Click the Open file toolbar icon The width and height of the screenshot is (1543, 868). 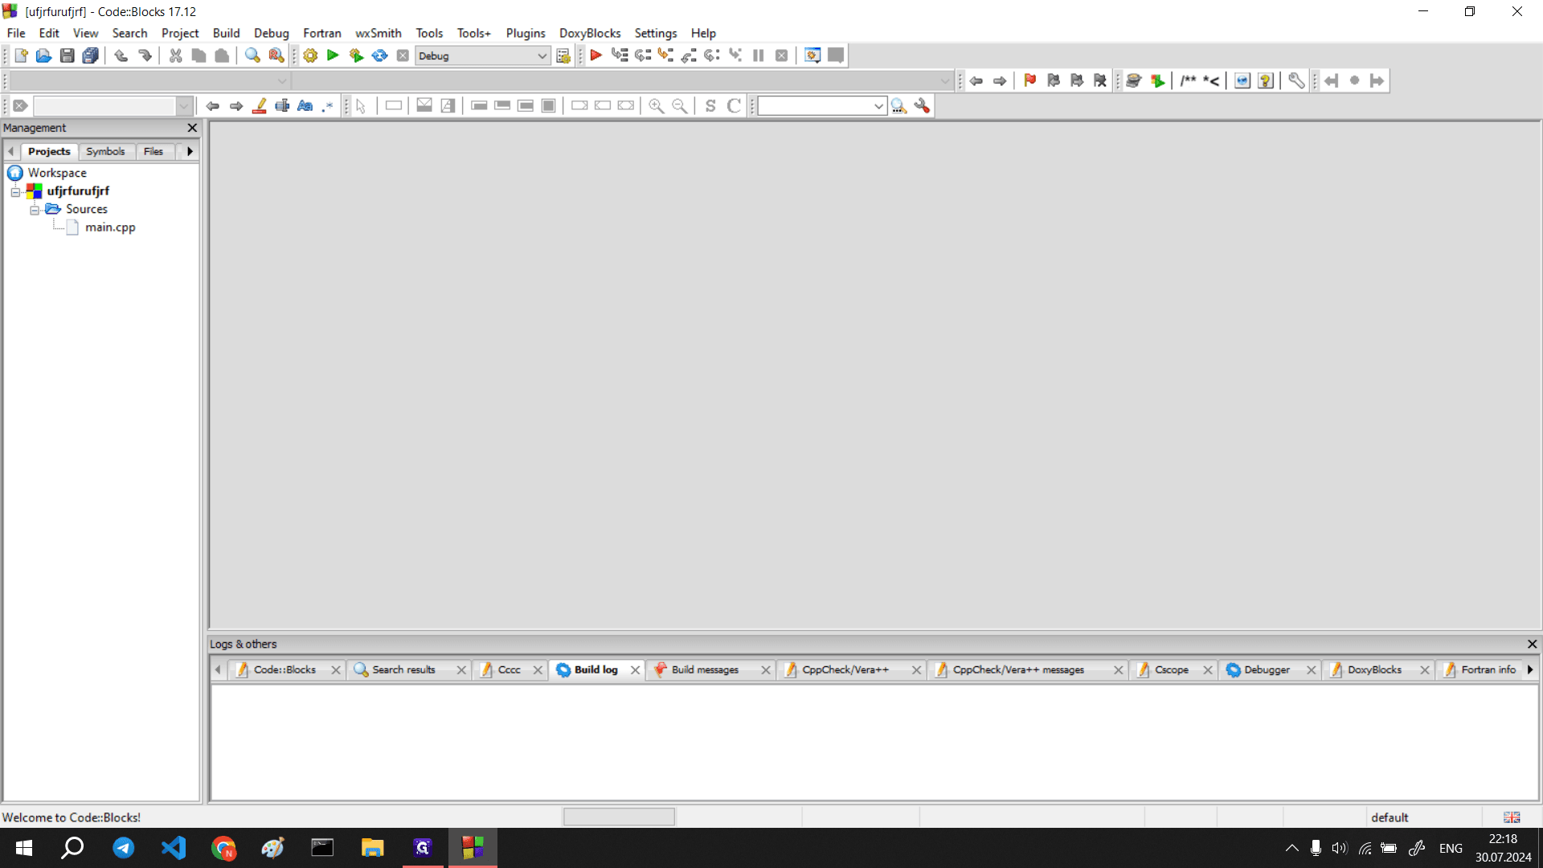coord(44,55)
